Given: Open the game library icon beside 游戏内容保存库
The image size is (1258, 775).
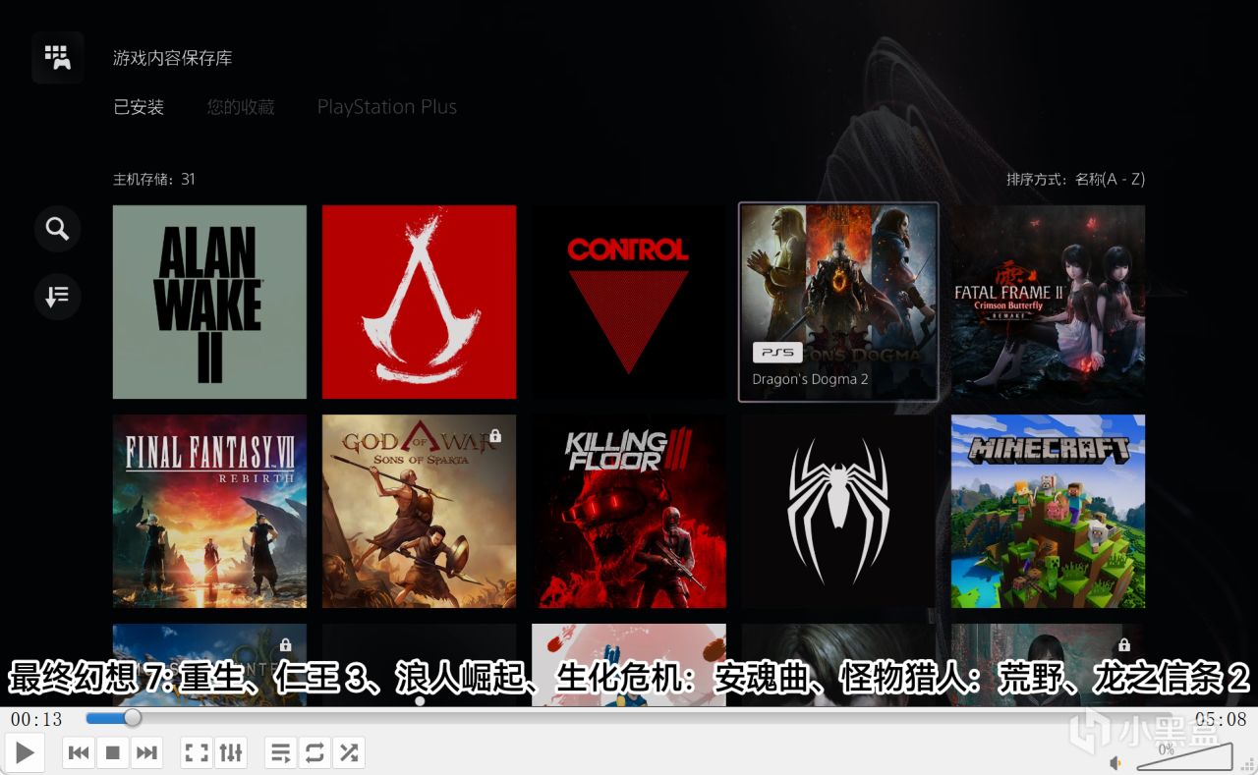Looking at the screenshot, I should tap(58, 58).
